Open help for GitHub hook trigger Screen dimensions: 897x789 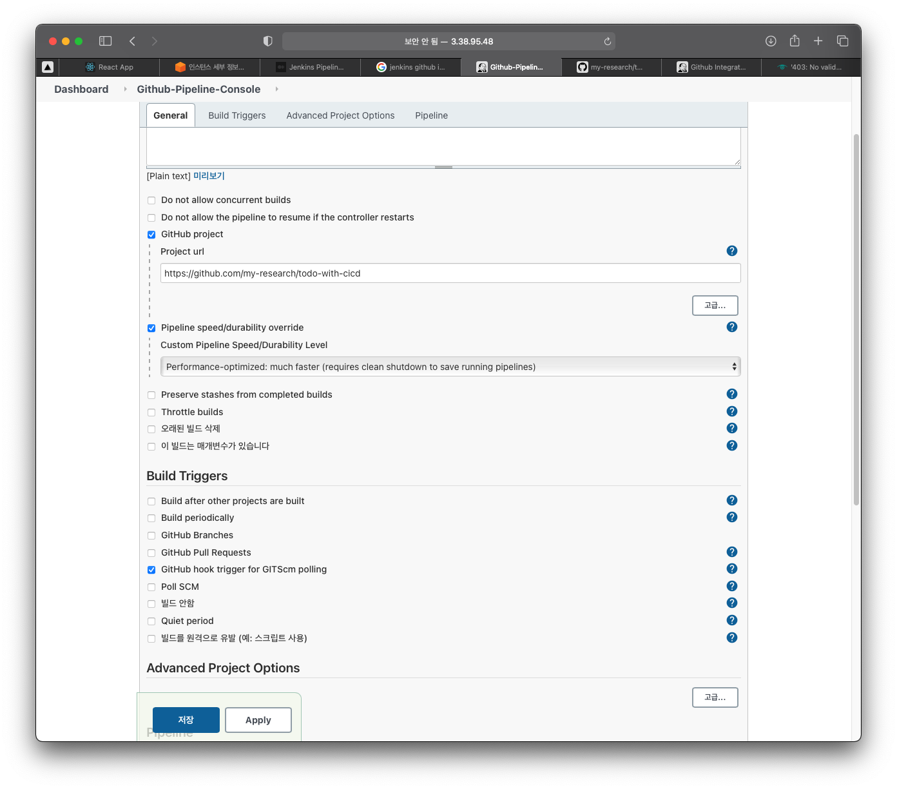click(731, 569)
